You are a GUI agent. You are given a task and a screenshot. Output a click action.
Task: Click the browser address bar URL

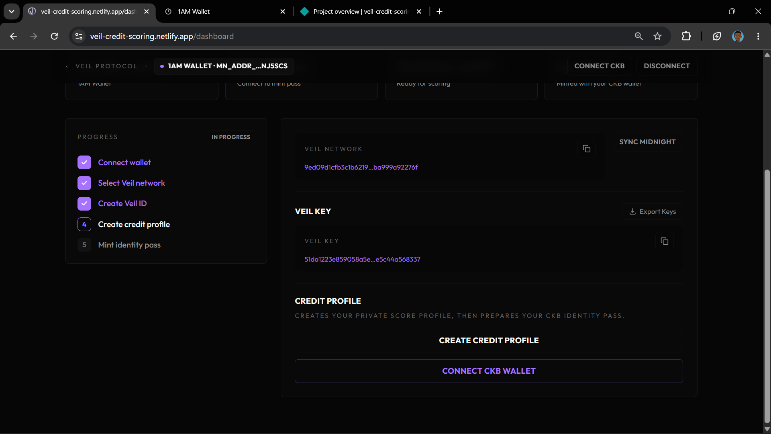pyautogui.click(x=162, y=36)
